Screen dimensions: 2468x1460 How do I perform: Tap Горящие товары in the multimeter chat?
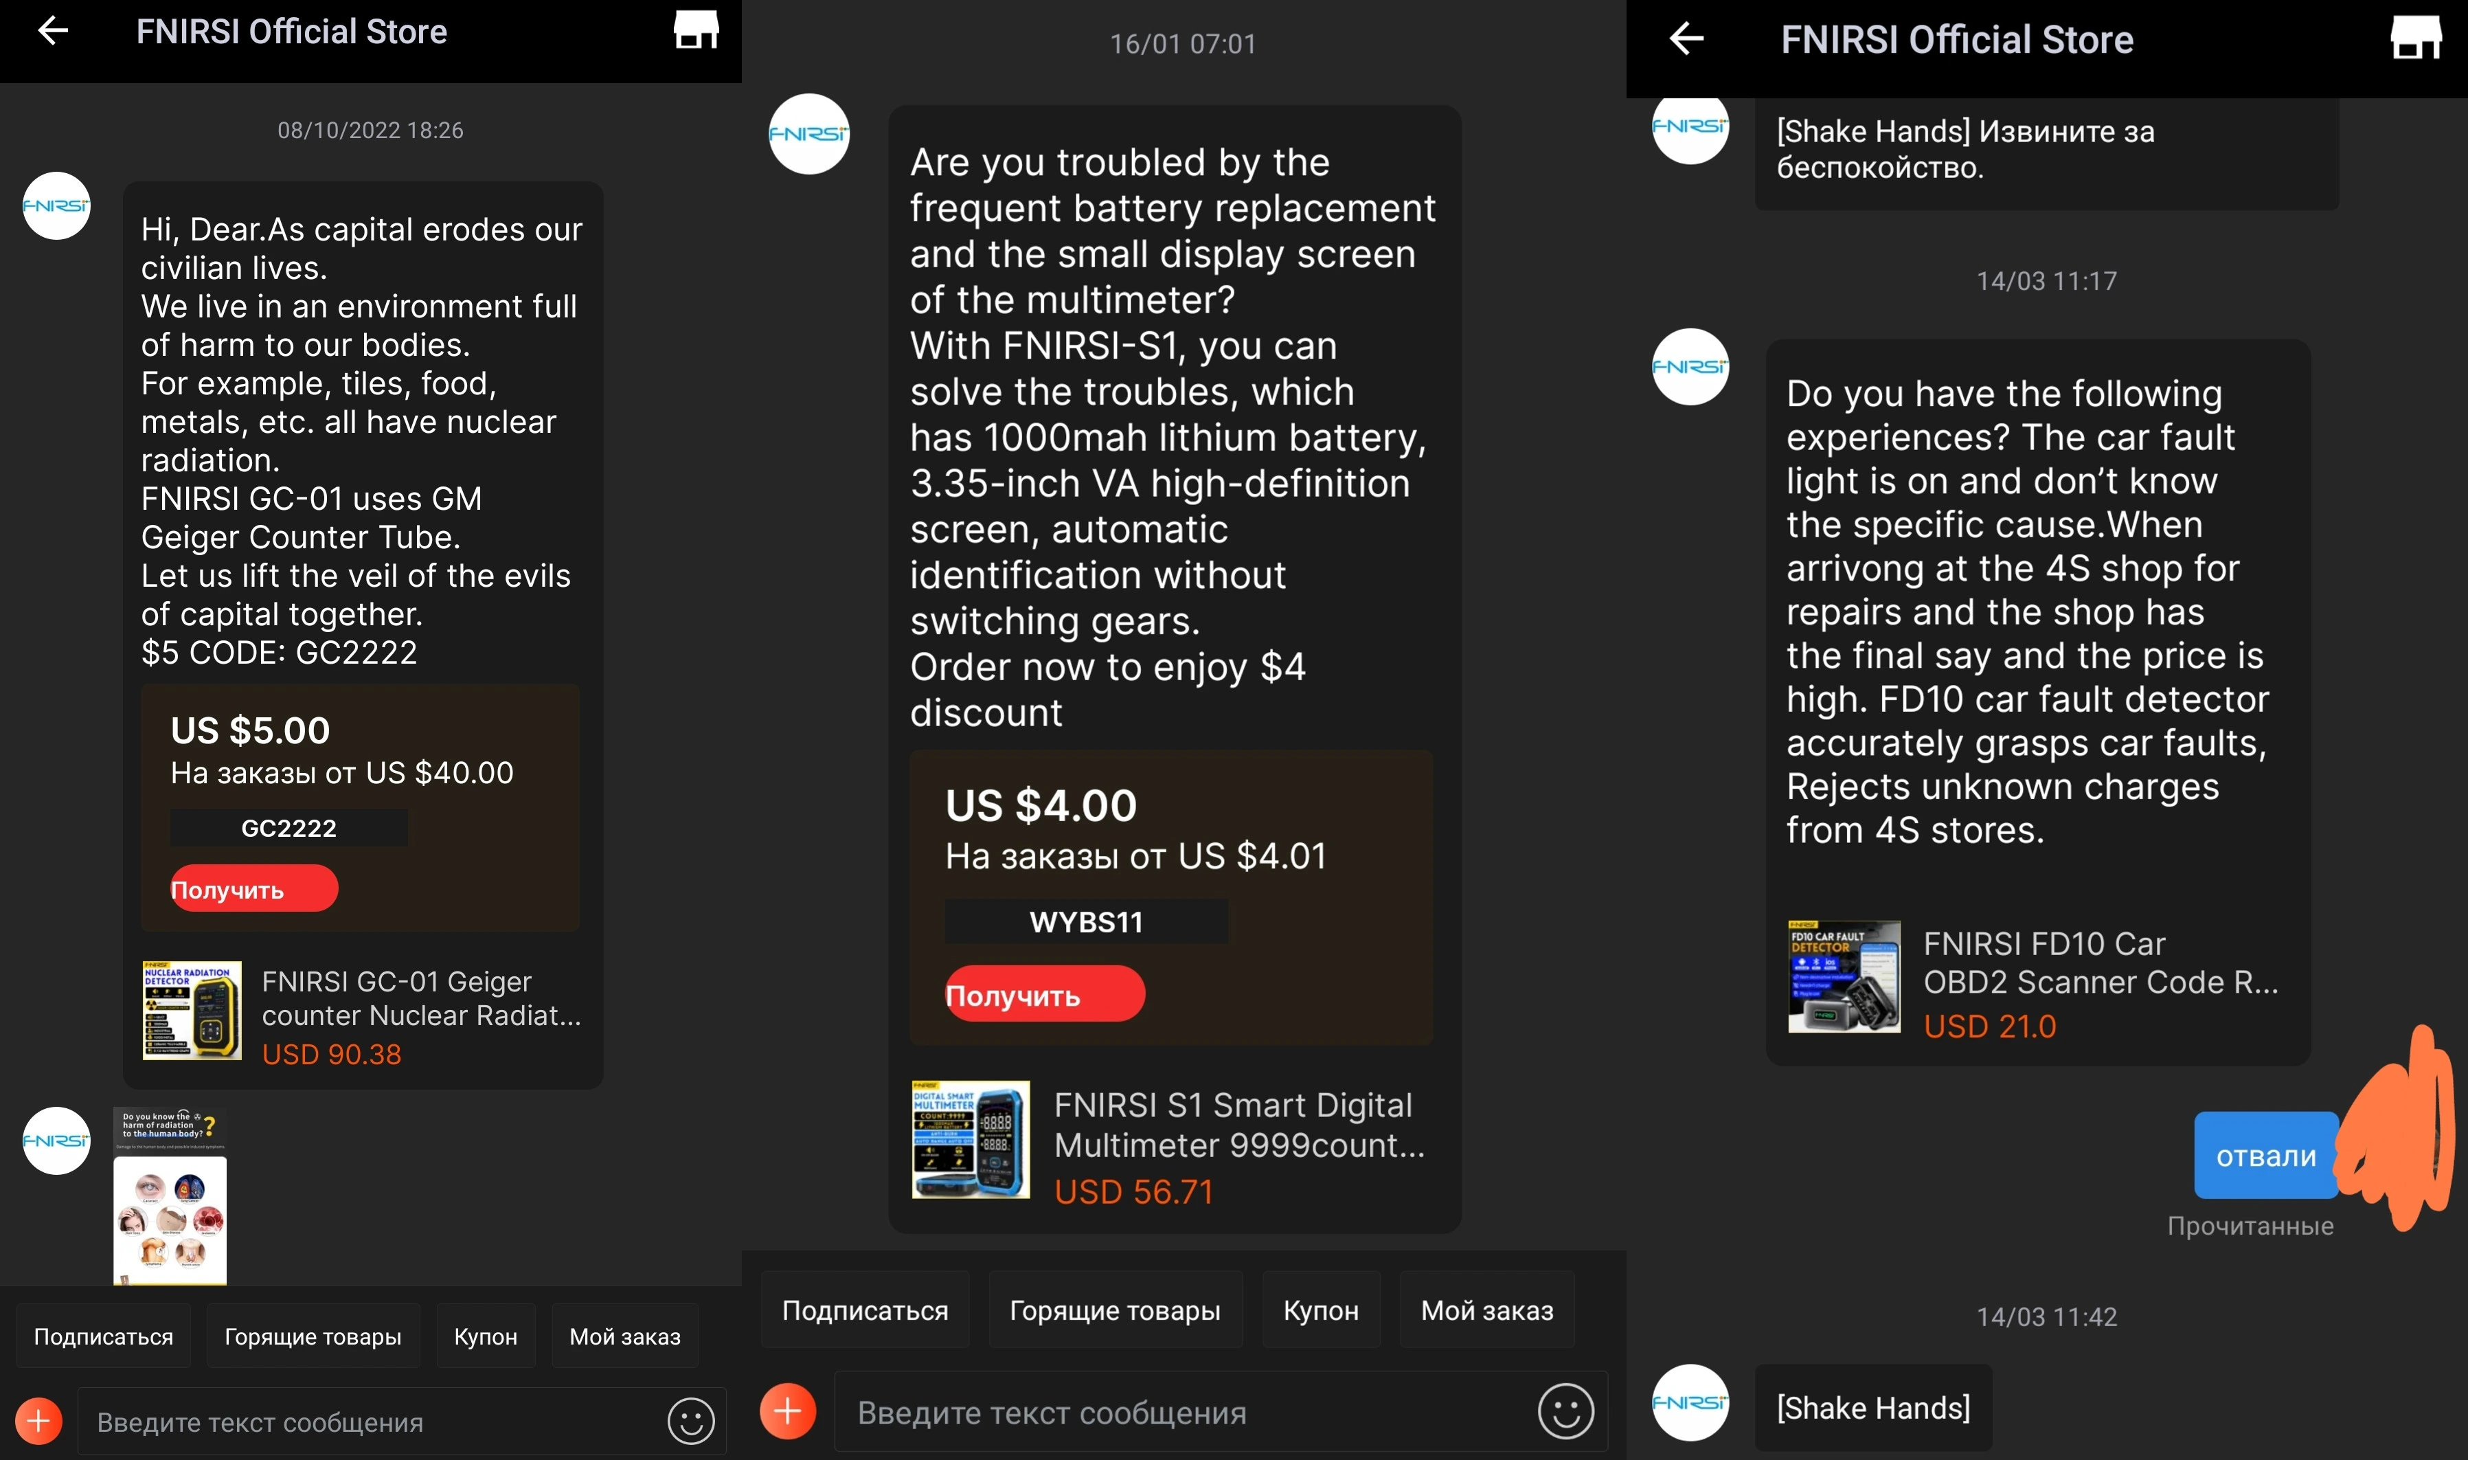click(x=1115, y=1310)
